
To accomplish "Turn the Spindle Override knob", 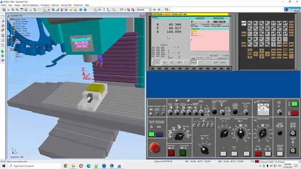I will [x=262, y=133].
